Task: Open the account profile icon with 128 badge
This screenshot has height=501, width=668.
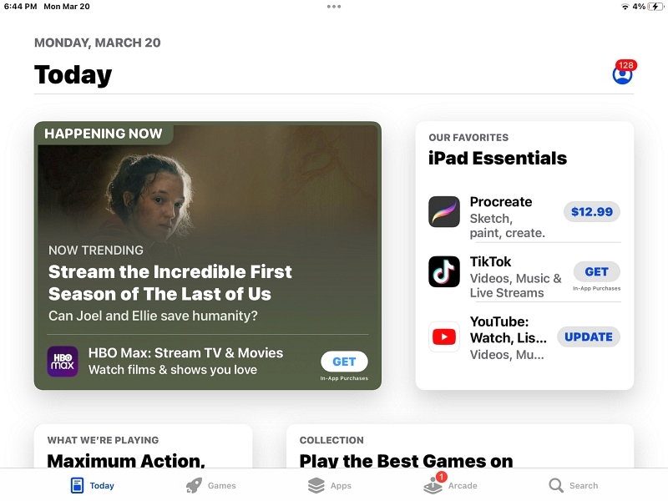Action: tap(622, 75)
